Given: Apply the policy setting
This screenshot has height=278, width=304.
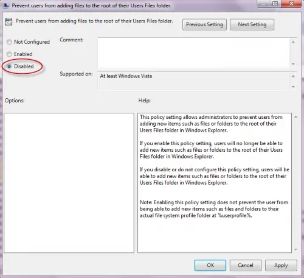Looking at the screenshot, I should click(281, 265).
